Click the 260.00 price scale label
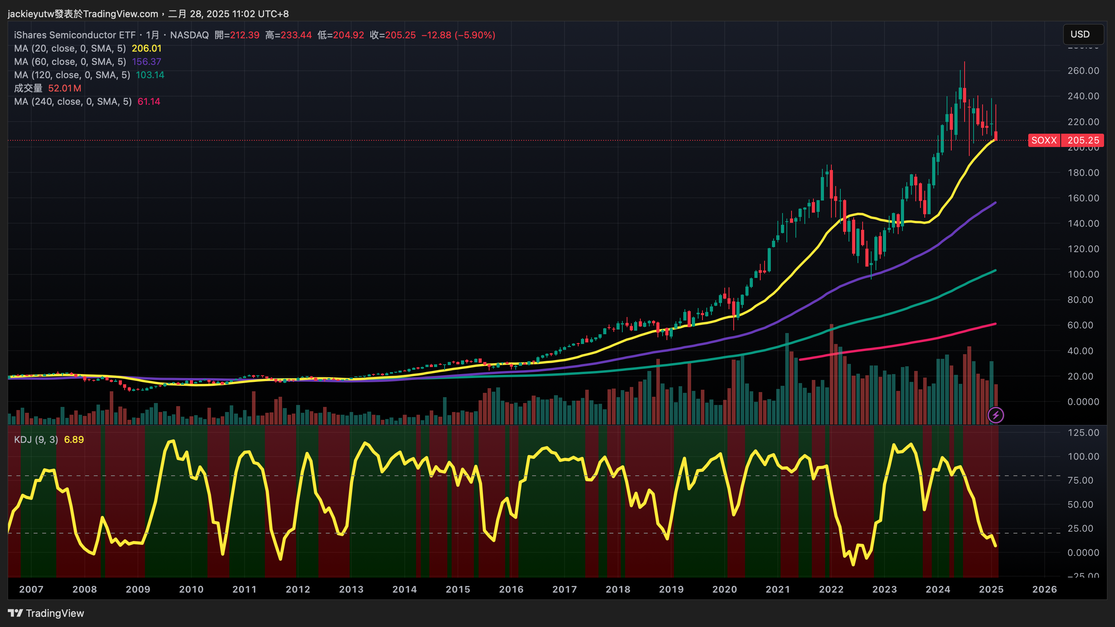The image size is (1115, 627). coord(1083,71)
